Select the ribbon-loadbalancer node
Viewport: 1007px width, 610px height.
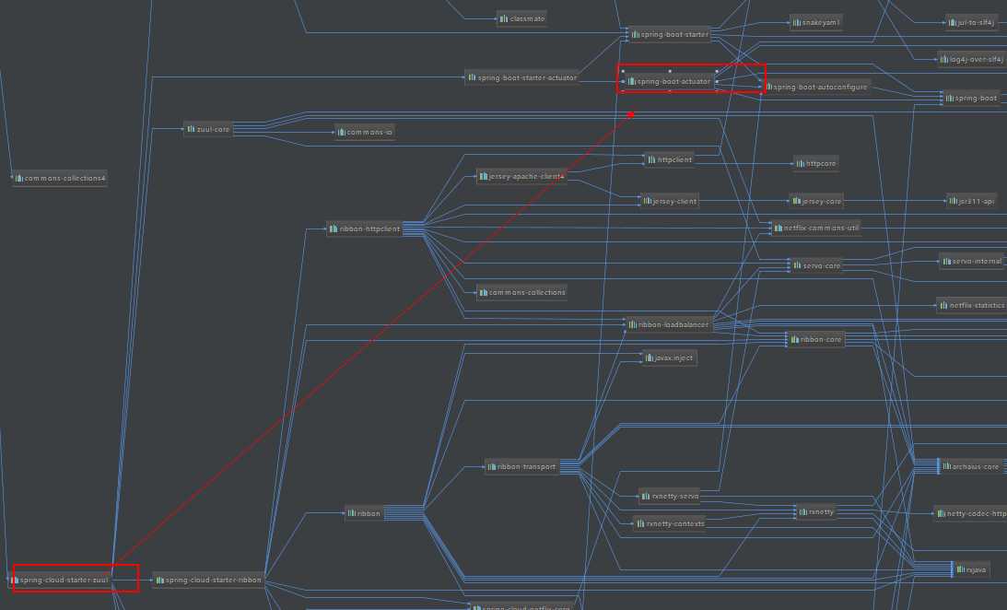668,324
